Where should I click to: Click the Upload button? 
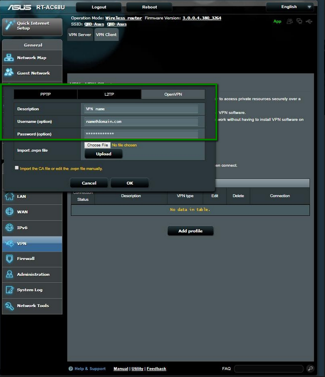(x=104, y=154)
